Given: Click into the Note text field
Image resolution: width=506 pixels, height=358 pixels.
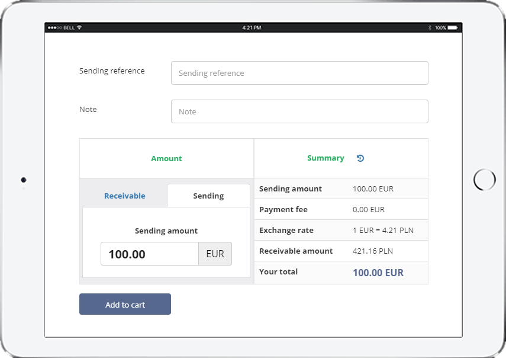Looking at the screenshot, I should pyautogui.click(x=299, y=111).
